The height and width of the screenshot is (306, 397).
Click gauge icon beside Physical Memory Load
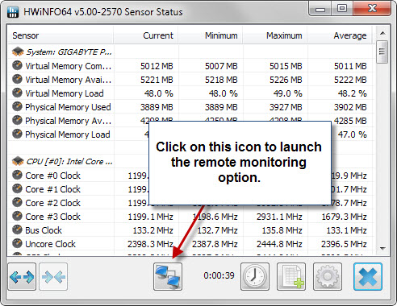tap(17, 134)
